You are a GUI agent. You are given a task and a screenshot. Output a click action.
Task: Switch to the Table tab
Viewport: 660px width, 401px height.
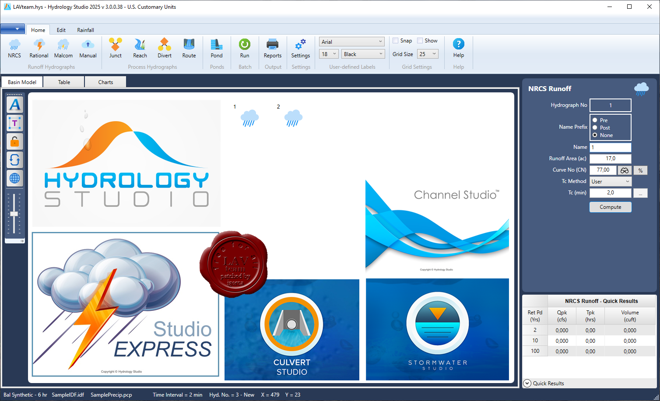[x=64, y=82]
